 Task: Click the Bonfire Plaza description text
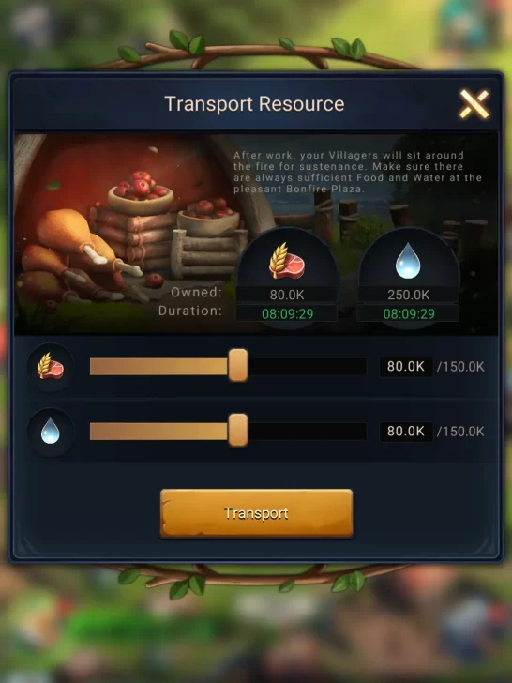pos(357,172)
